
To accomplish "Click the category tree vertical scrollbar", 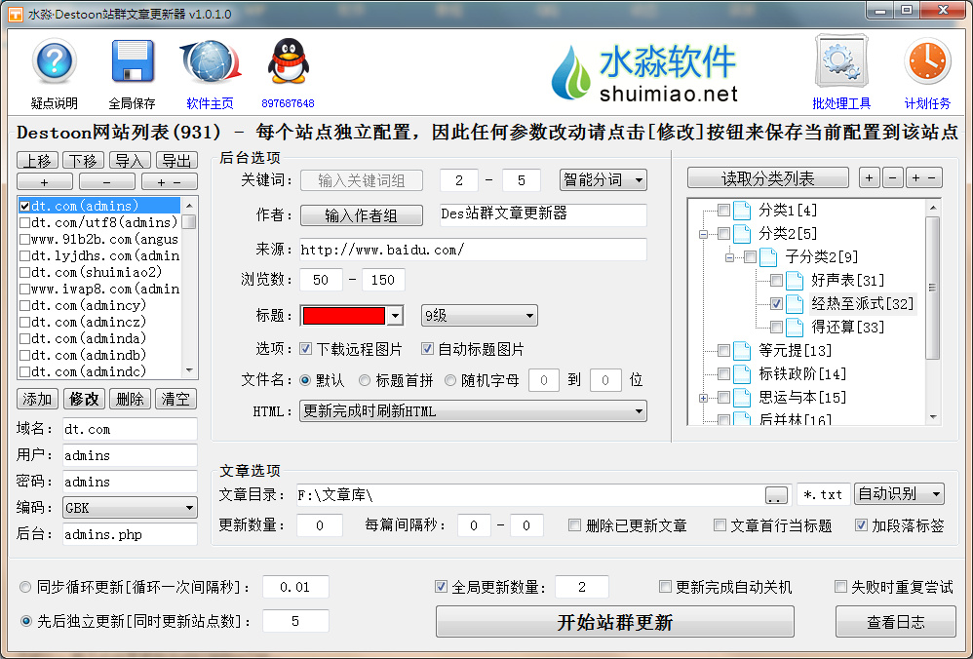I will tap(933, 312).
